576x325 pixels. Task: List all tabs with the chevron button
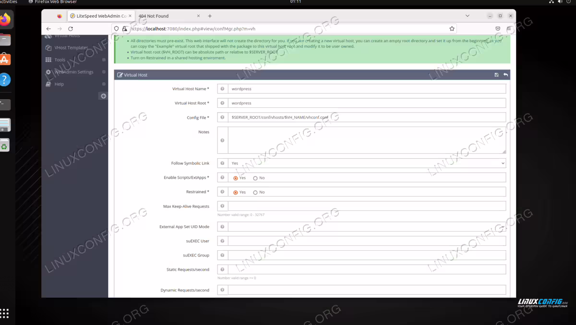pos(468,16)
